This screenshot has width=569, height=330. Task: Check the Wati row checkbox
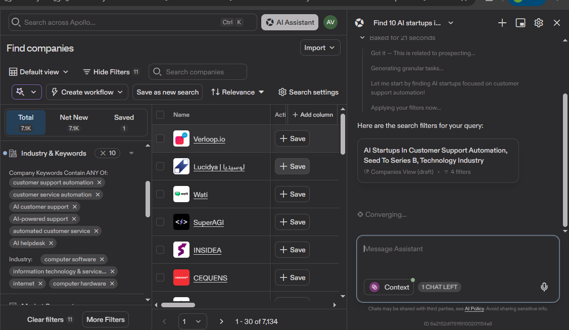coord(160,194)
